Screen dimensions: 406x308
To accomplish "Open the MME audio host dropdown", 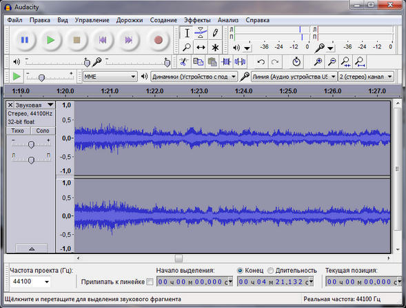I will pos(110,77).
